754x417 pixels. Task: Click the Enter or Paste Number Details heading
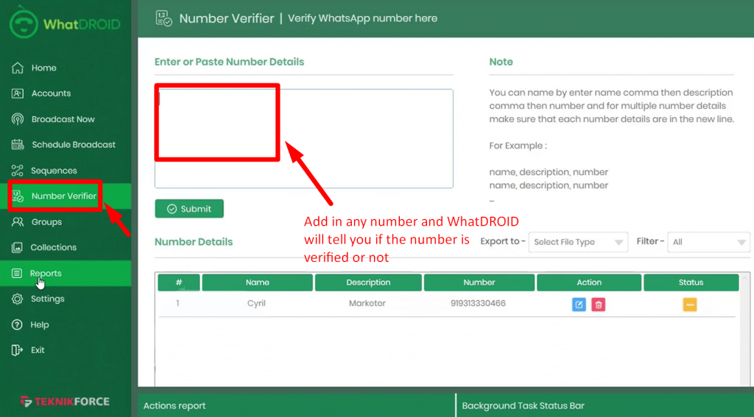click(x=230, y=62)
